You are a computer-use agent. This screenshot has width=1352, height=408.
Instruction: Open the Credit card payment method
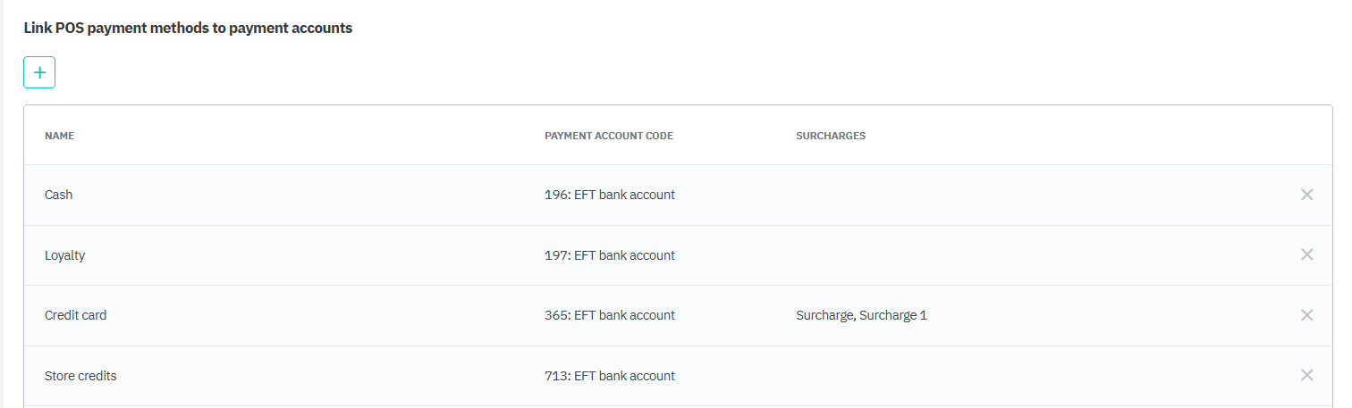pos(75,315)
